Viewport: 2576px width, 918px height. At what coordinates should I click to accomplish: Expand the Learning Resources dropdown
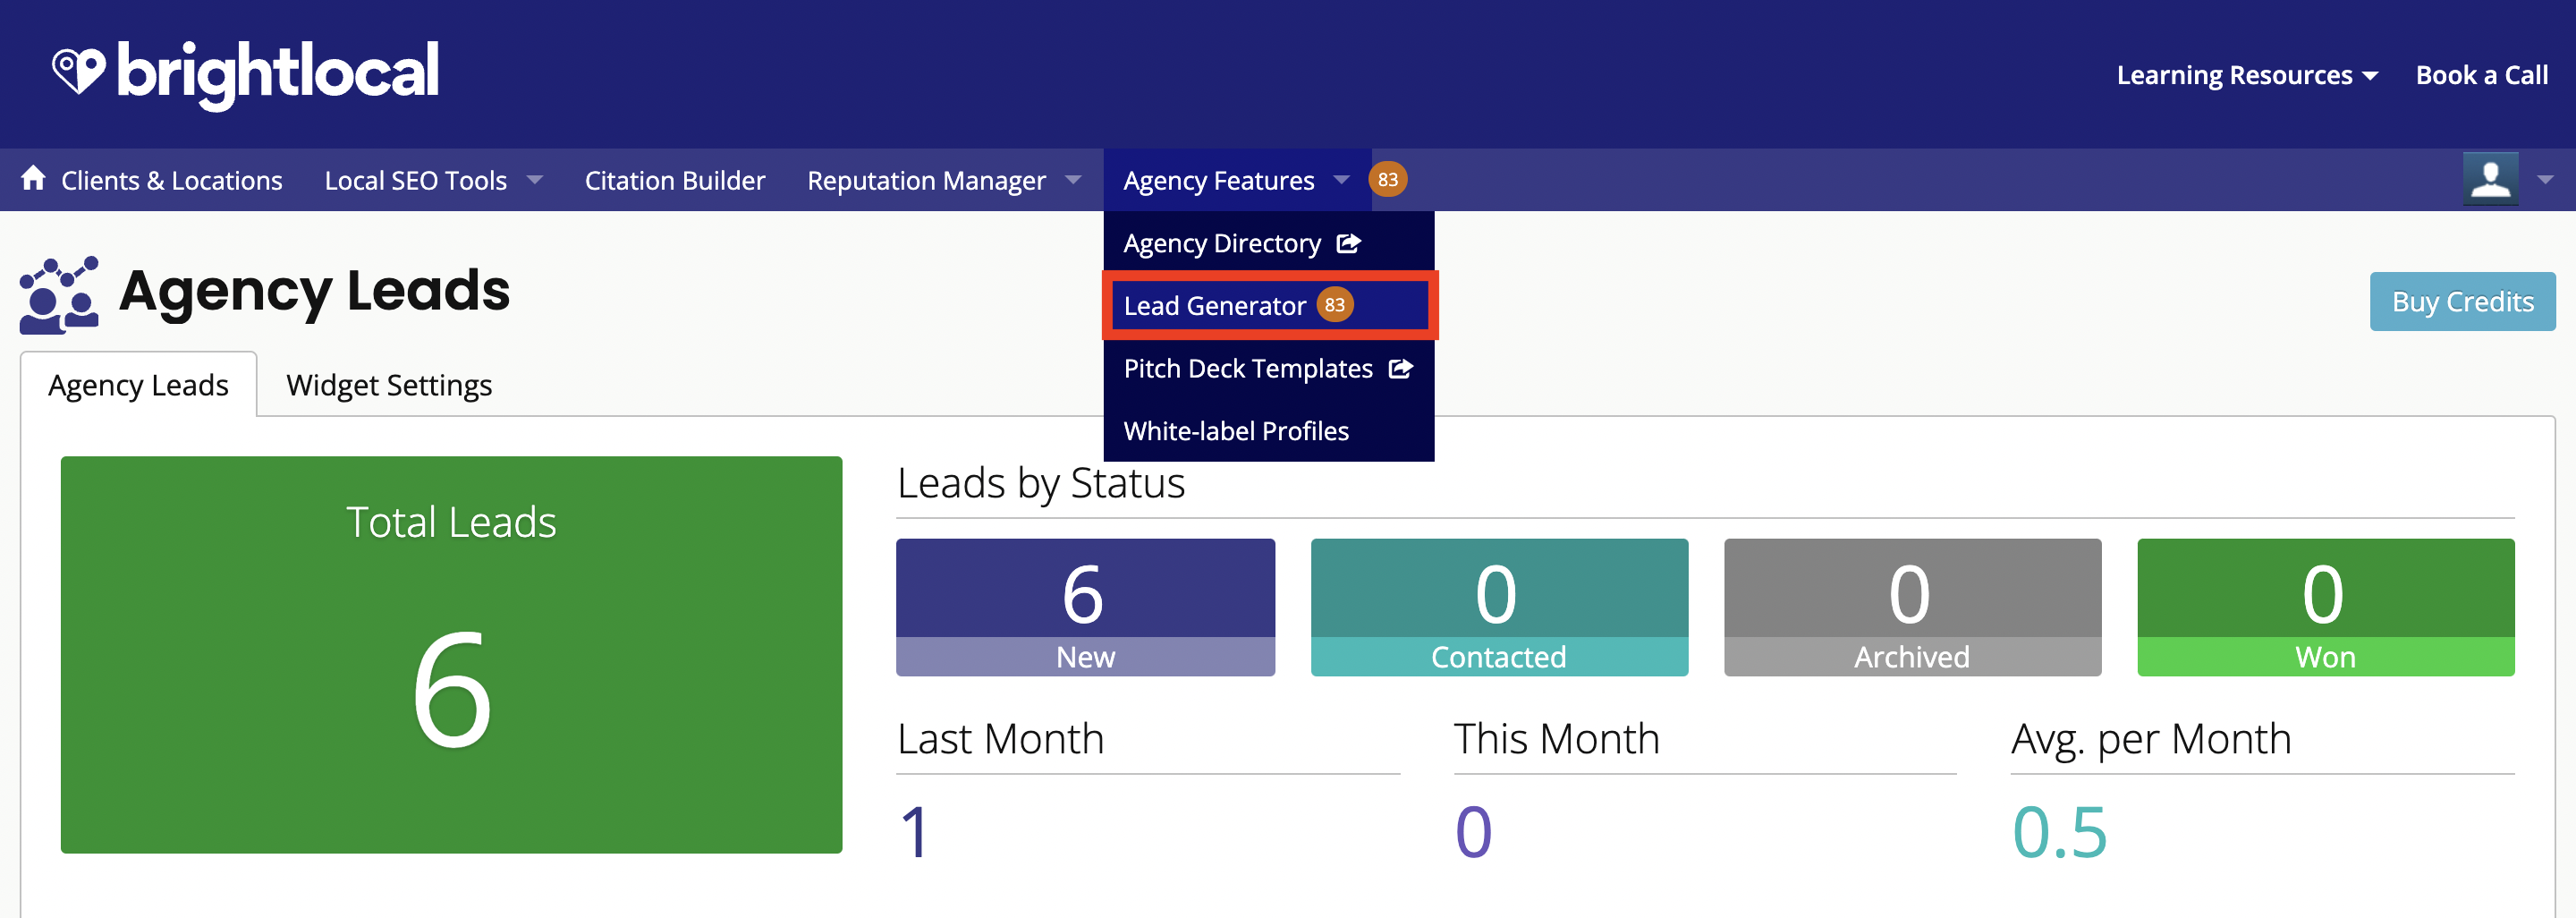coord(2247,75)
